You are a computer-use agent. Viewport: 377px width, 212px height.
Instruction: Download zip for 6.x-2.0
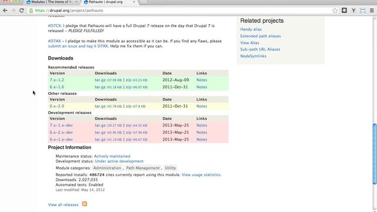tap(128, 106)
